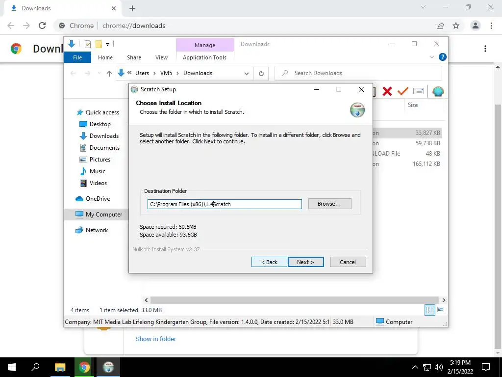Select the Manage contextual tab
The image size is (502, 377).
[205, 45]
